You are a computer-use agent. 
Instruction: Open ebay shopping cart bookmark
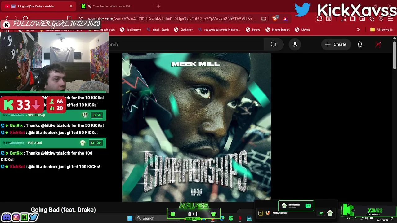point(102,30)
